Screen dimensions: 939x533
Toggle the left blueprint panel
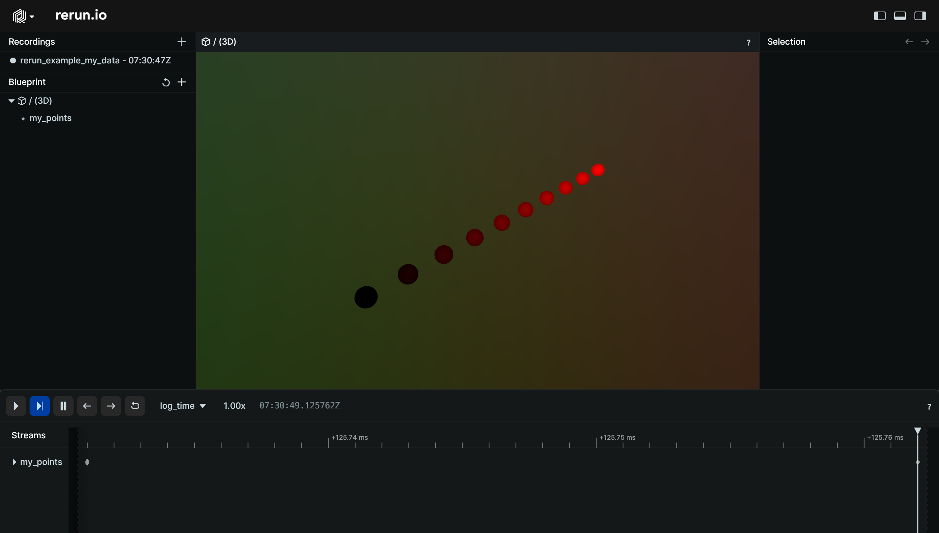[x=880, y=16]
